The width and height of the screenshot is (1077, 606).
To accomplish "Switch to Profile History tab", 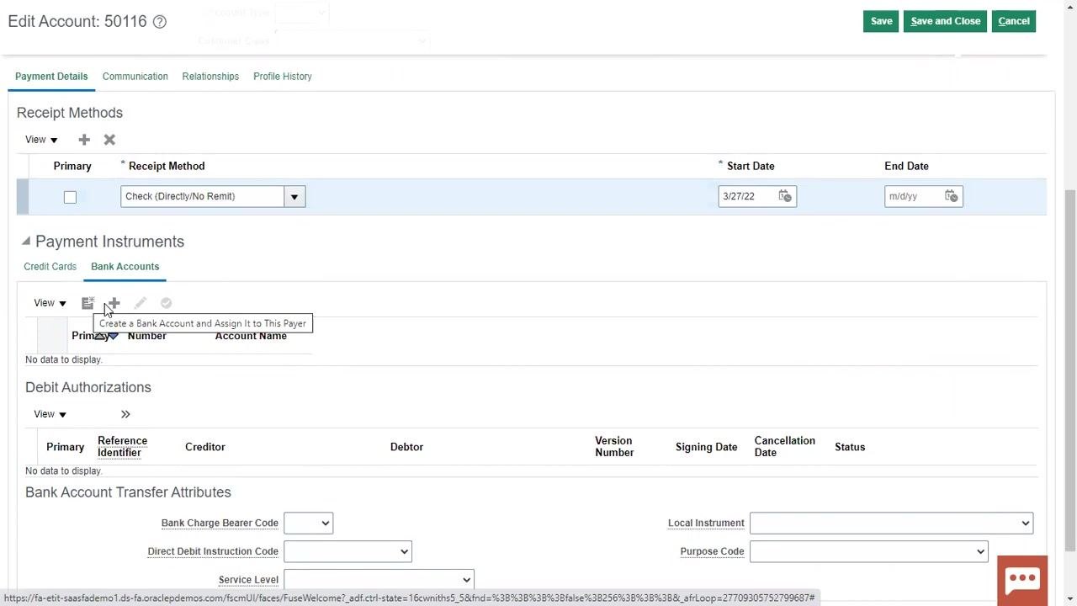I will click(x=283, y=77).
